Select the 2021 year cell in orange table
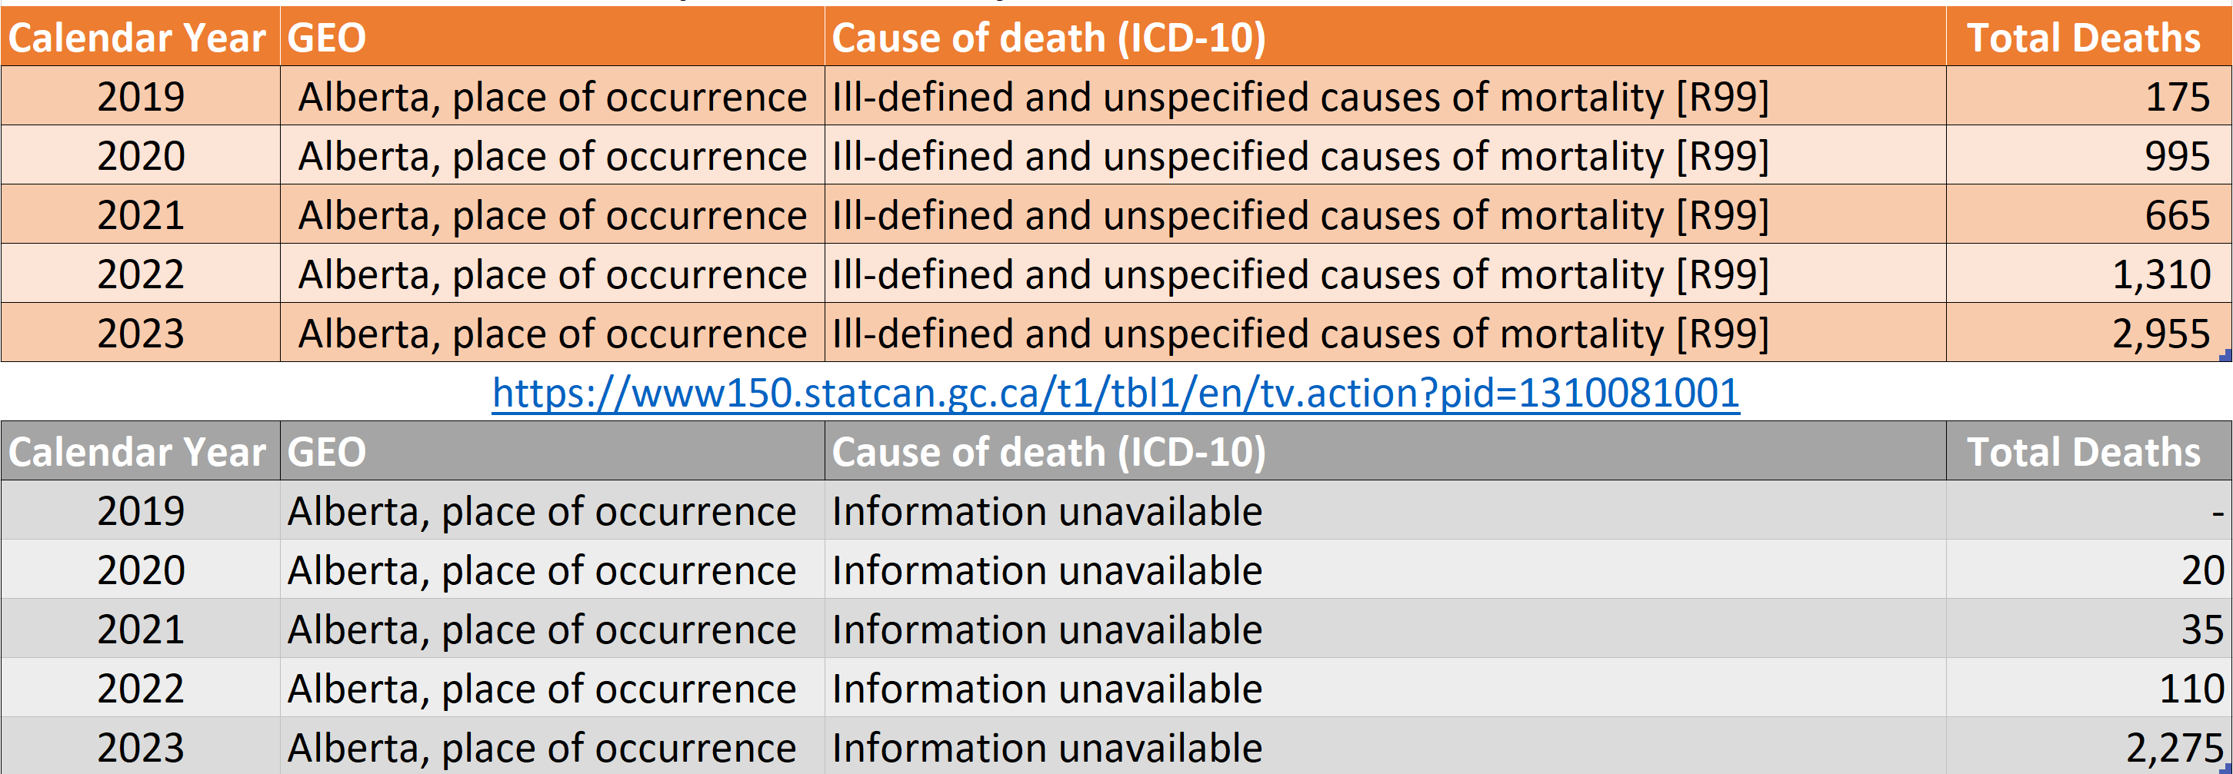Viewport: 2233px width, 774px height. pyautogui.click(x=141, y=214)
